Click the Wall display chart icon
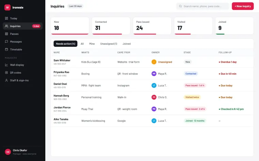 pos(6,65)
